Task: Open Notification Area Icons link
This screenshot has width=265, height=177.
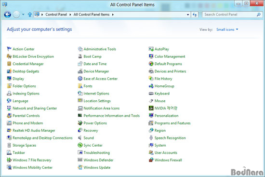Action: click(x=101, y=108)
